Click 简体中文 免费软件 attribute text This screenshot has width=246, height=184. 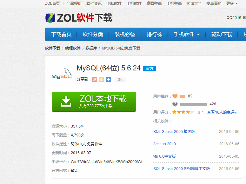pos(86,144)
